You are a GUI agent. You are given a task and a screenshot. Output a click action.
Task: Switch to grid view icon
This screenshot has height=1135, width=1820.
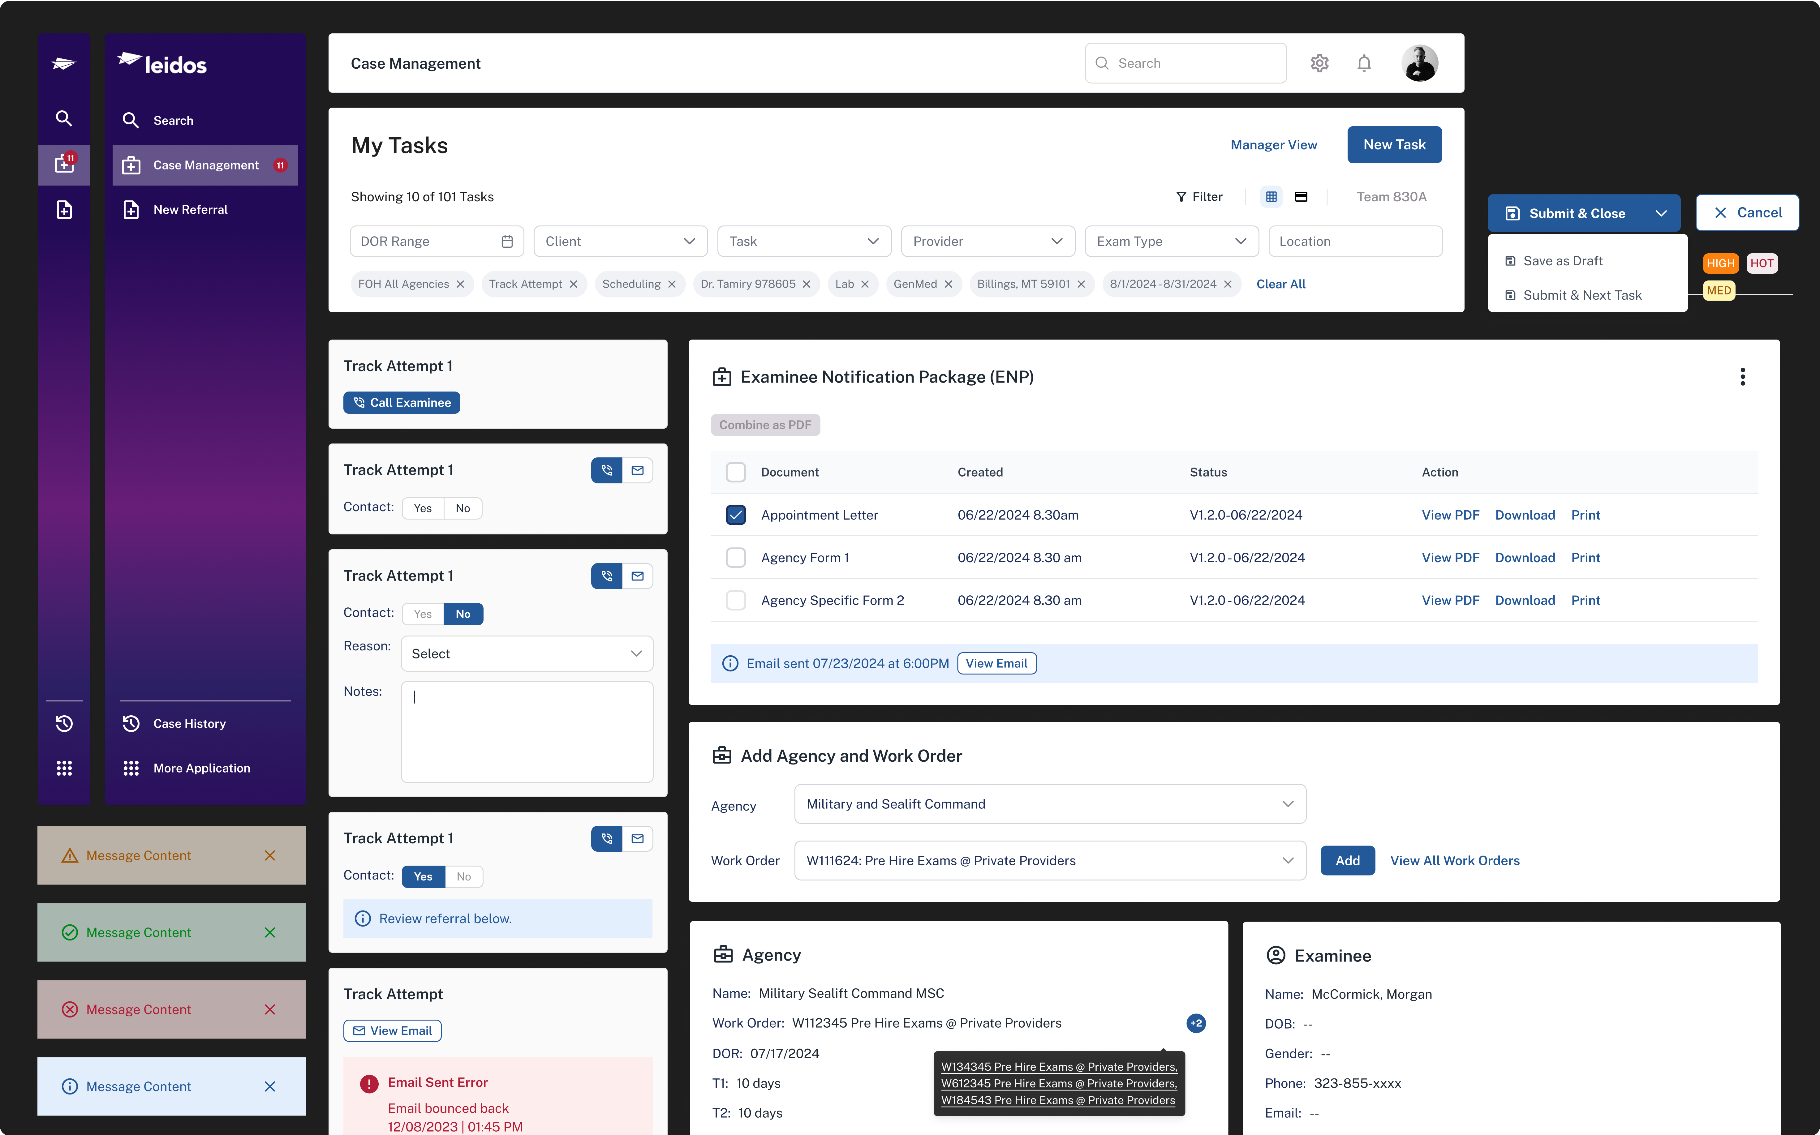(x=1271, y=197)
